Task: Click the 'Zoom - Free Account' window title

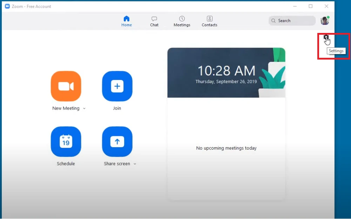Action: click(x=32, y=6)
